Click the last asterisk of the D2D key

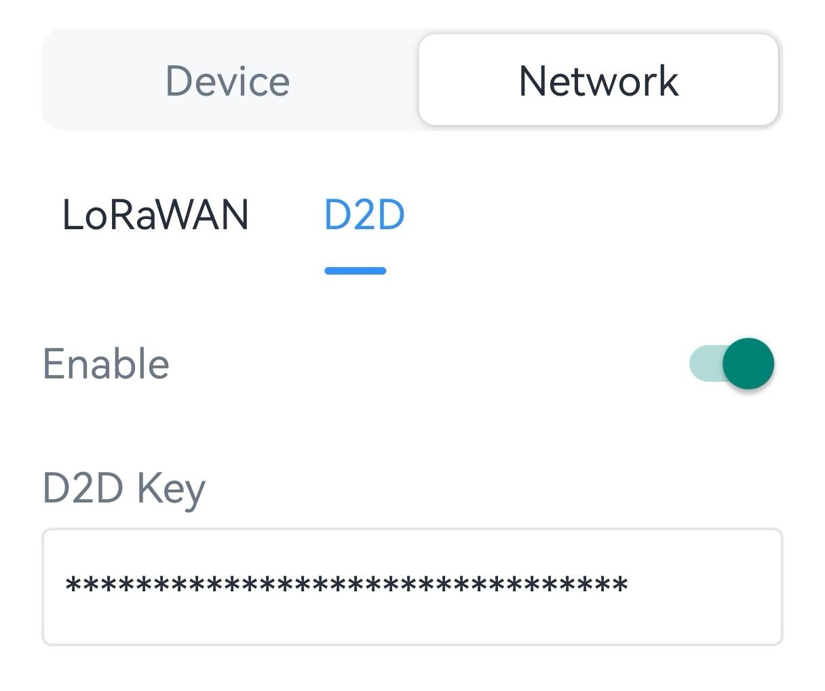[x=620, y=585]
